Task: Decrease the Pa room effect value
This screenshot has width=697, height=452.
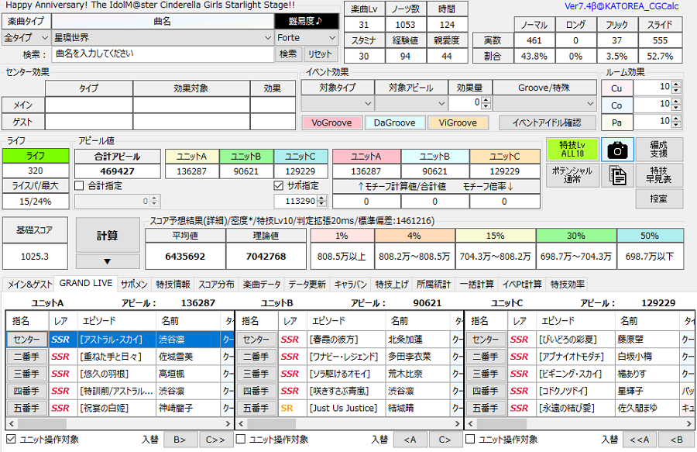Action: tap(676, 125)
